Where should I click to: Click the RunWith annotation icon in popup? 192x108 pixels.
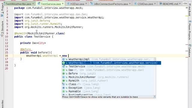(64, 81)
